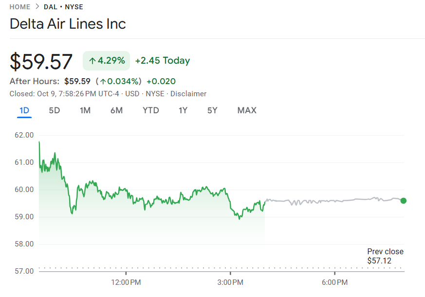The image size is (425, 297).
Task: Open the 6M range tab
Action: pos(116,110)
